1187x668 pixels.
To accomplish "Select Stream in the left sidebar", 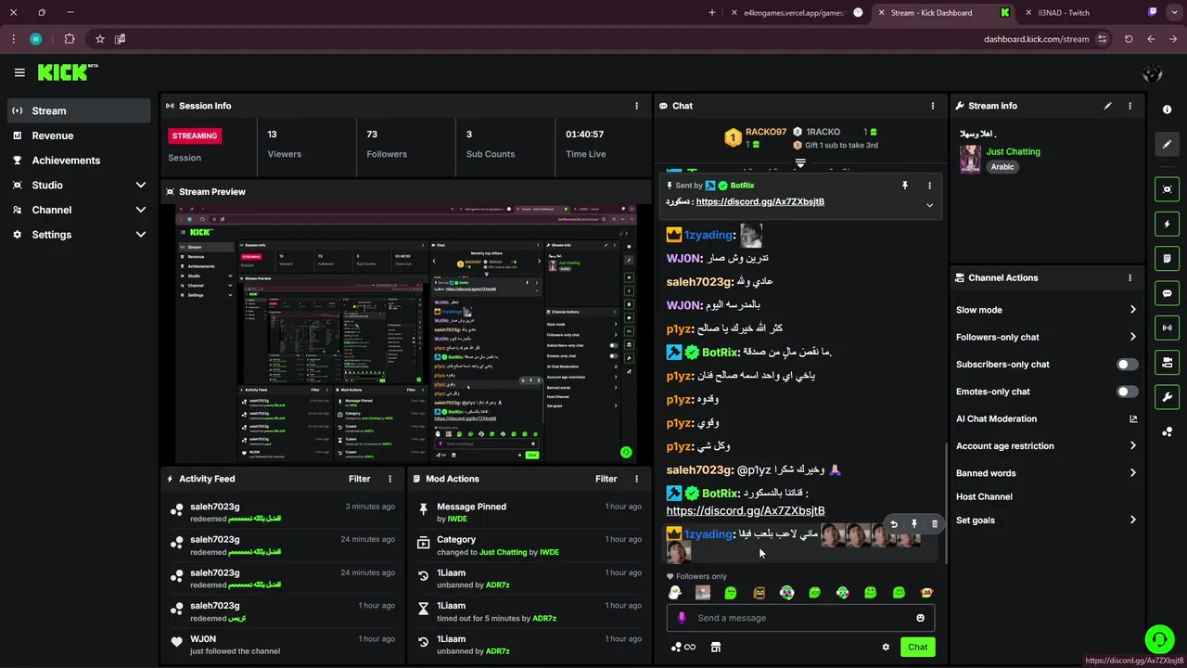I will (80, 110).
